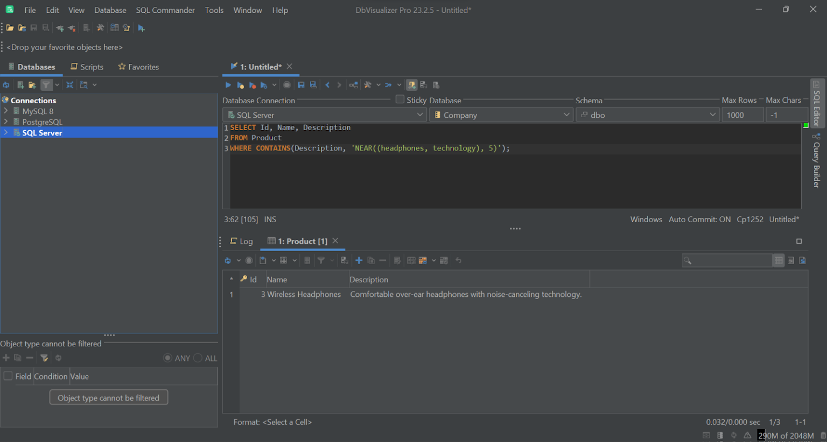
Task: Enable the Sticky Database checkbox
Action: coord(400,99)
